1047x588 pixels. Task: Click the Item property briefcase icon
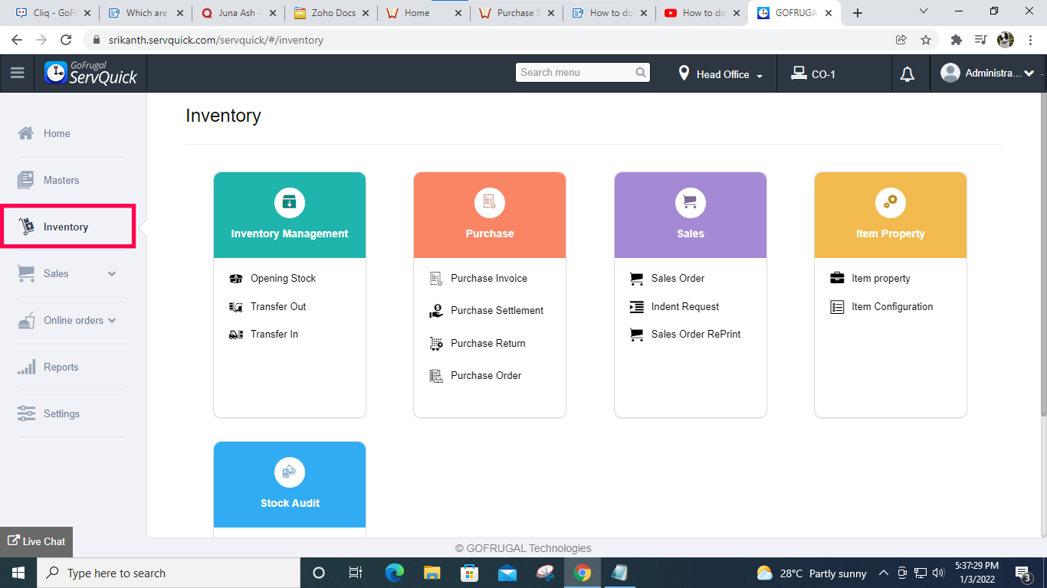pos(837,279)
